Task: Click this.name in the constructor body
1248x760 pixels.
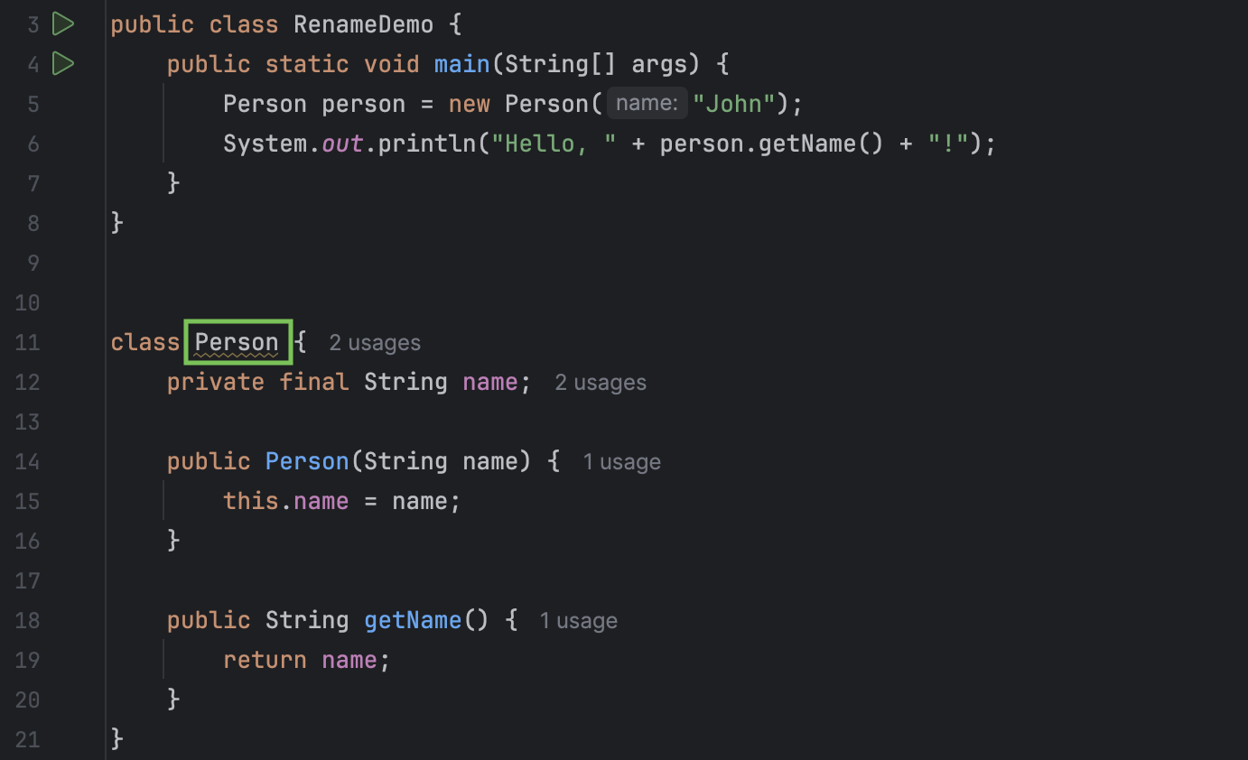Action: point(285,501)
